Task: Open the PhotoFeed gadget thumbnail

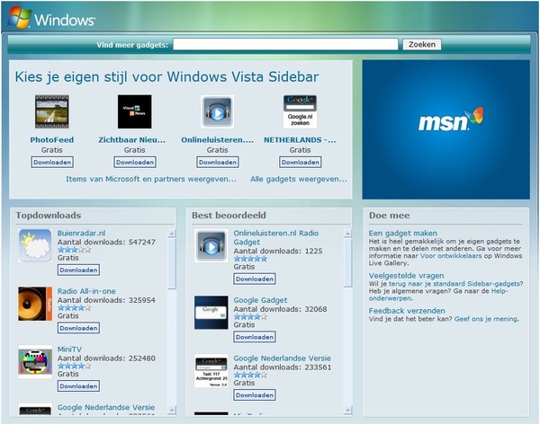Action: coord(52,111)
